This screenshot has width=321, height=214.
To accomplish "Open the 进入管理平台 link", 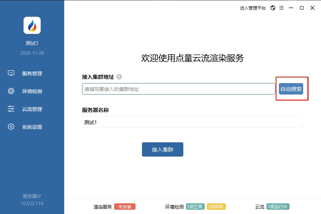I will tap(253, 8).
